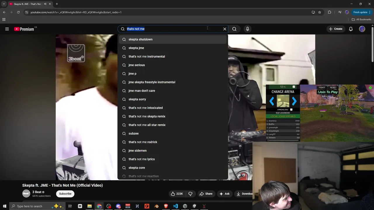The width and height of the screenshot is (374, 210).
Task: Open Blender from the taskbar
Action: pyautogui.click(x=156, y=206)
